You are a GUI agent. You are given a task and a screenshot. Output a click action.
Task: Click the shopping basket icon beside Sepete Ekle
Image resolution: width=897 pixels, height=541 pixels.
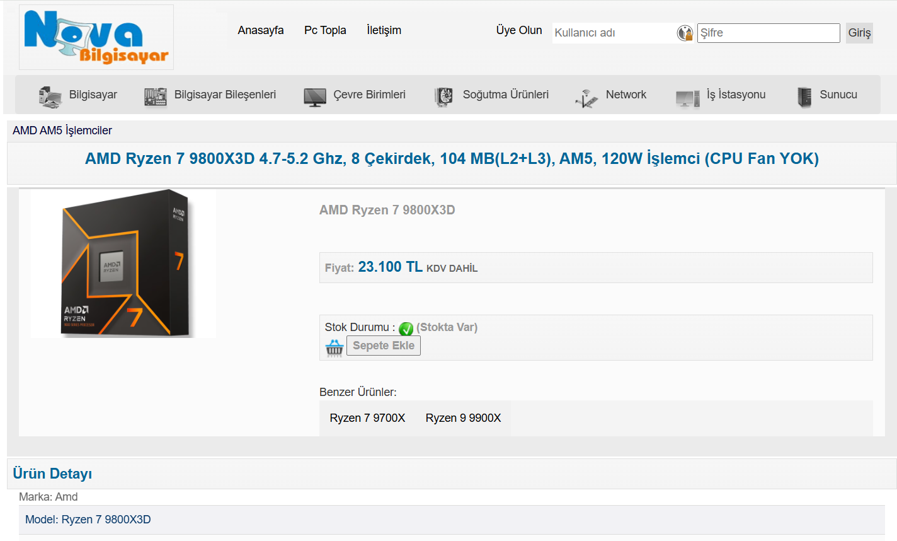[334, 347]
